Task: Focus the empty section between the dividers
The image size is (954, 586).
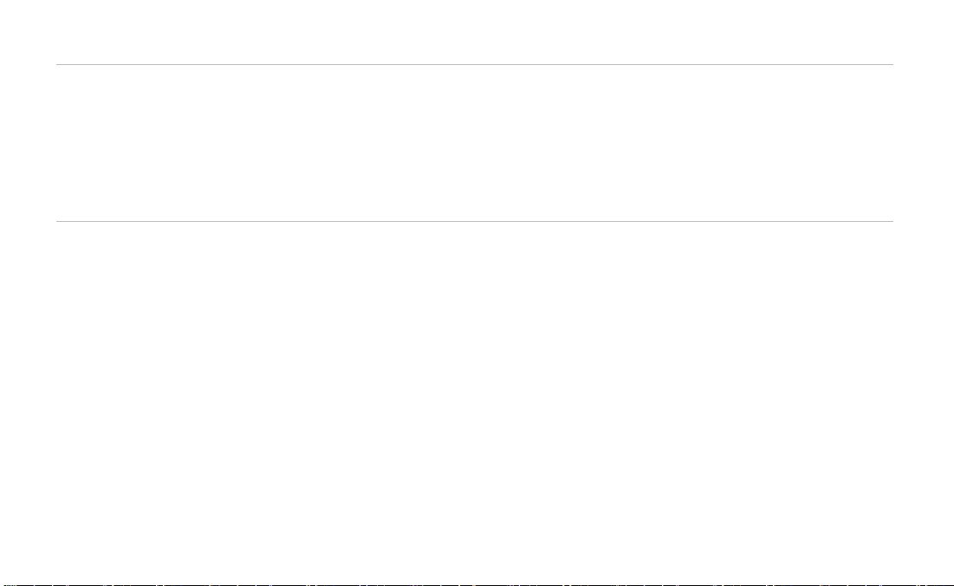Action: [475, 143]
